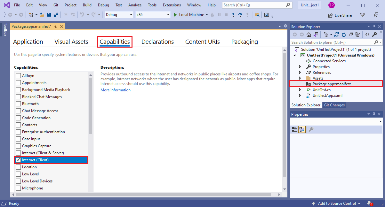
Task: Open Properties via the Solution Explorer wrench icon
Action: coord(374,34)
